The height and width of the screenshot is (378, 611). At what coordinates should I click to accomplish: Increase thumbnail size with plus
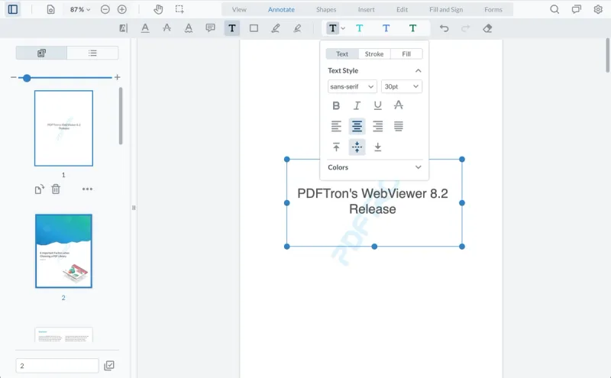coord(117,77)
